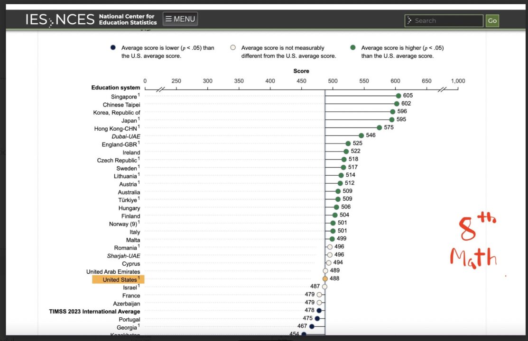Image resolution: width=528 pixels, height=341 pixels.
Task: Click the Portugal dark blue data point
Action: tap(317, 318)
